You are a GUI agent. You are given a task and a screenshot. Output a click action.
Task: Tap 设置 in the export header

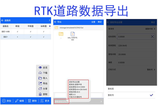click(x=93, y=22)
